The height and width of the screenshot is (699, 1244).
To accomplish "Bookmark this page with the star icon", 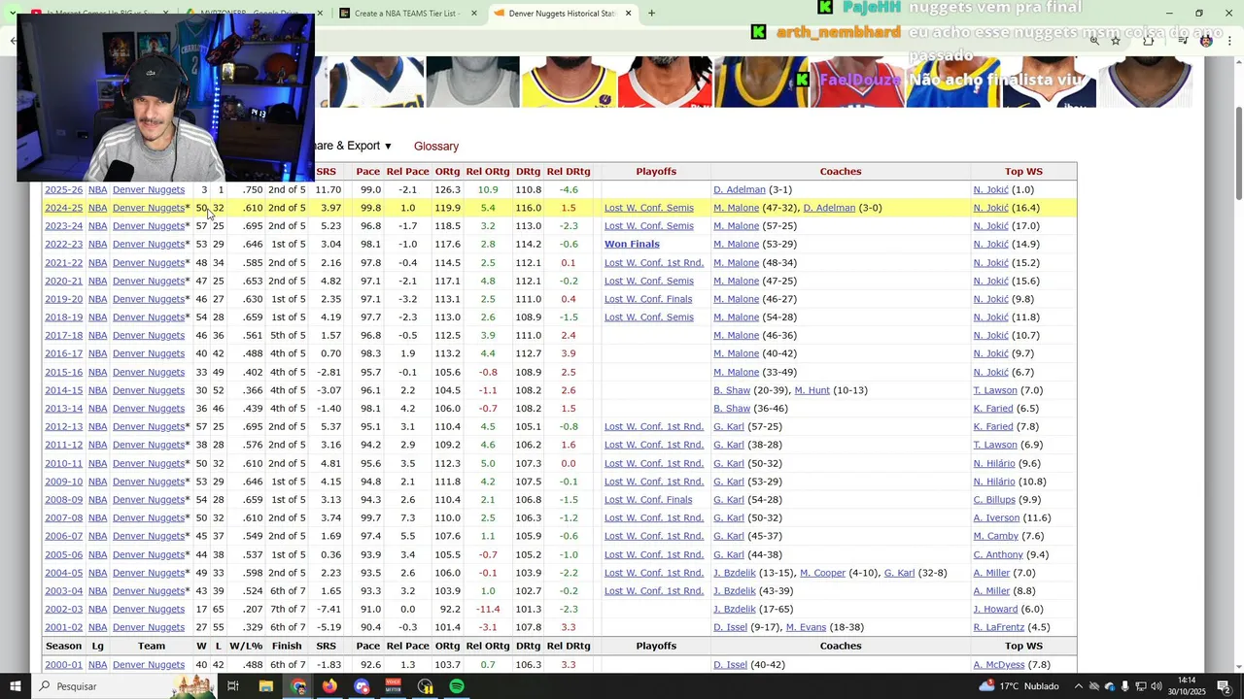I will [1116, 40].
